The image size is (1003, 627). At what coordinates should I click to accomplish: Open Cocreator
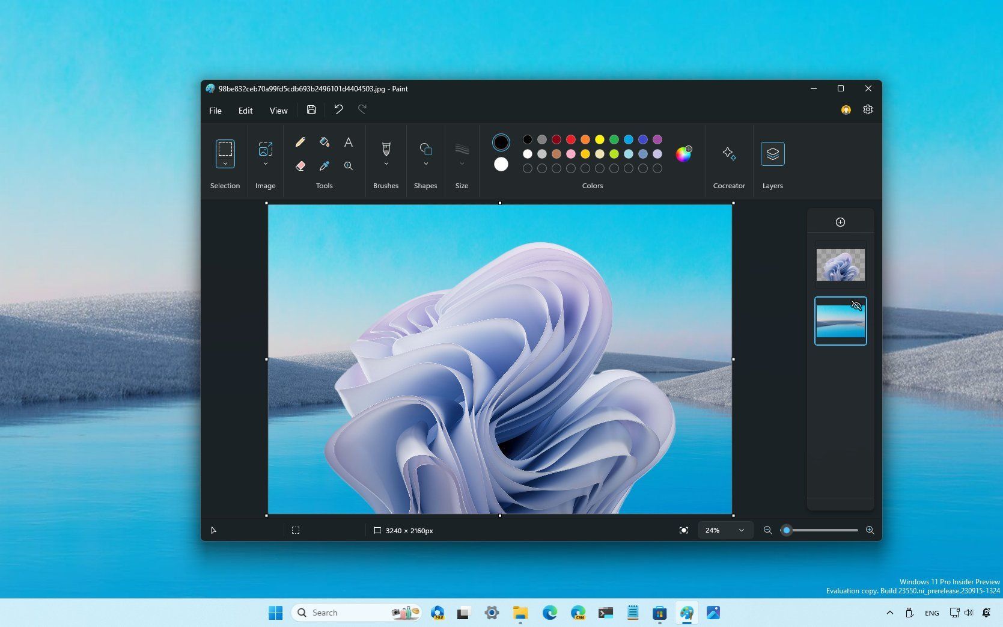(729, 155)
